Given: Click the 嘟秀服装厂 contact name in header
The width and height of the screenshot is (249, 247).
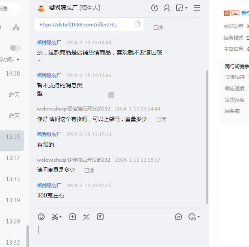Looking at the screenshot, I should [x=63, y=8].
